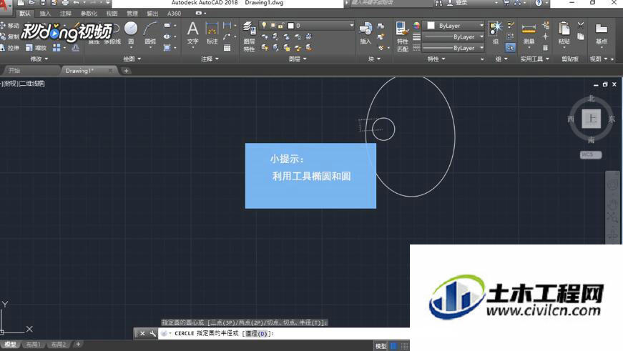
Task: Expand the 图层 (Layers) panel
Action: point(298,59)
